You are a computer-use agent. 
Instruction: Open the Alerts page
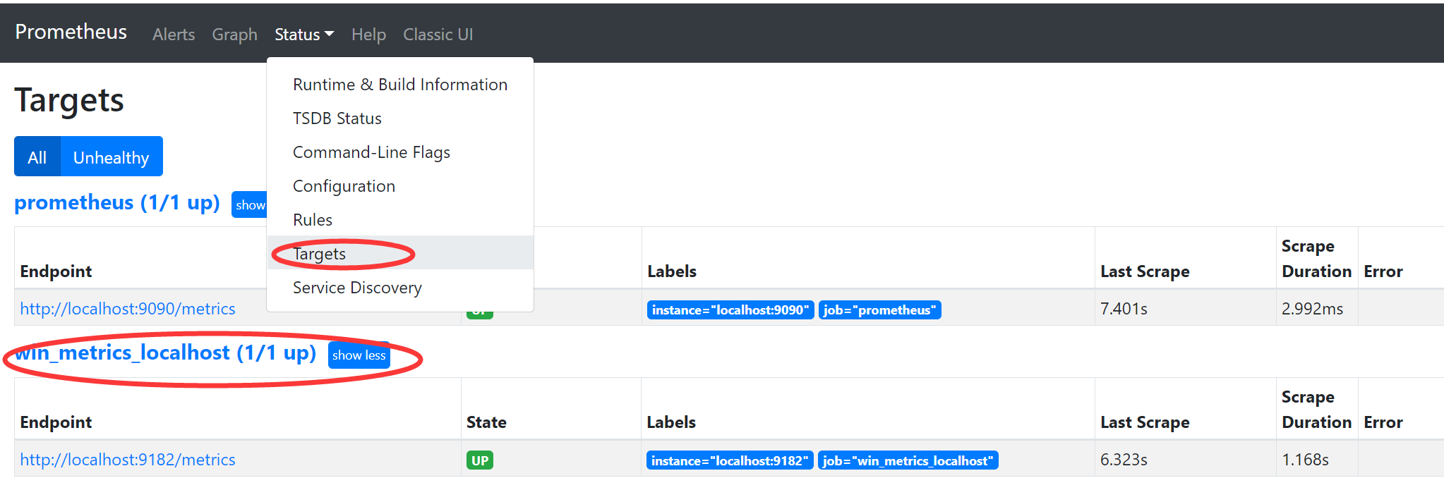coord(174,35)
